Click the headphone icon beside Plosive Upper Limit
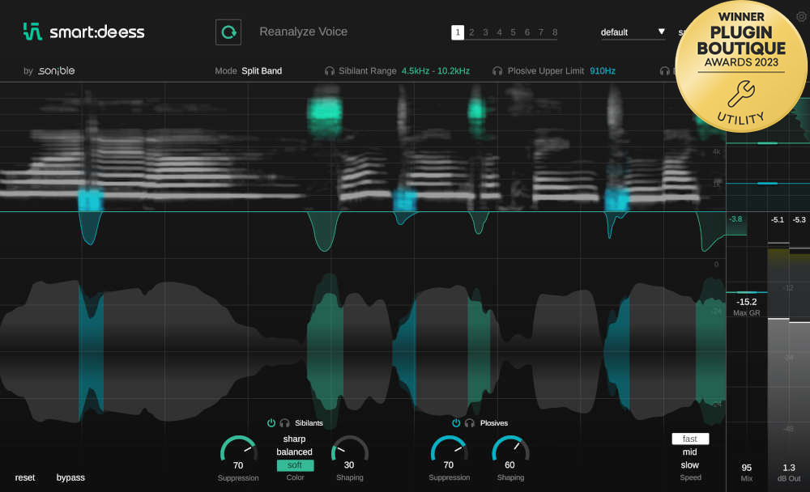810x492 pixels. [497, 70]
